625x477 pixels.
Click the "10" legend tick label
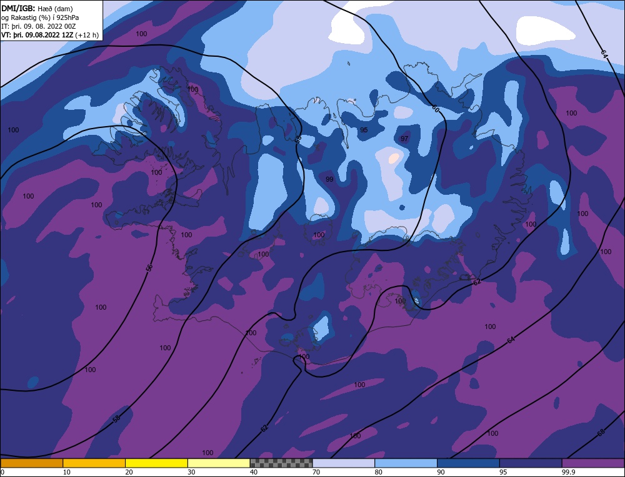(x=67, y=472)
